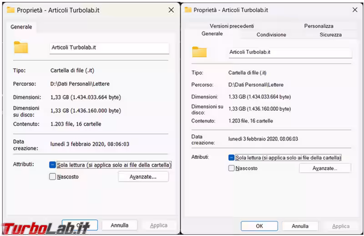This screenshot has height=236, width=364.
Task: Click '1,33 GB (1.434.033.664 byte)' in right window
Action: 259,97
